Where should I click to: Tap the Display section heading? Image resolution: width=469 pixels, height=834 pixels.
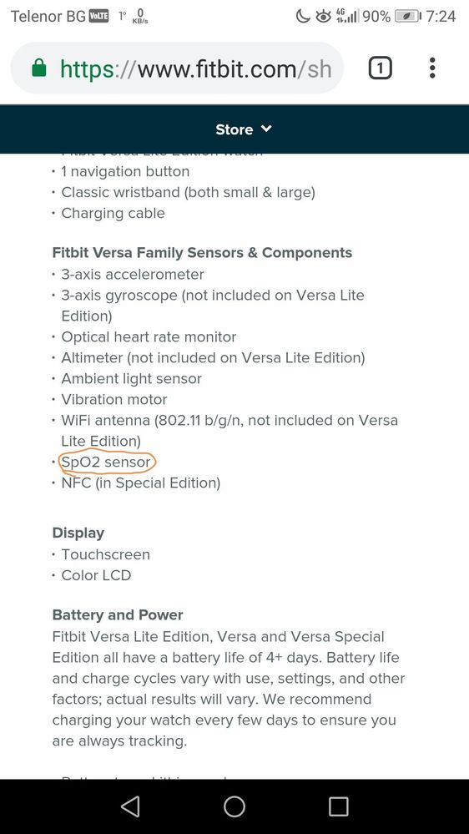[x=78, y=533]
